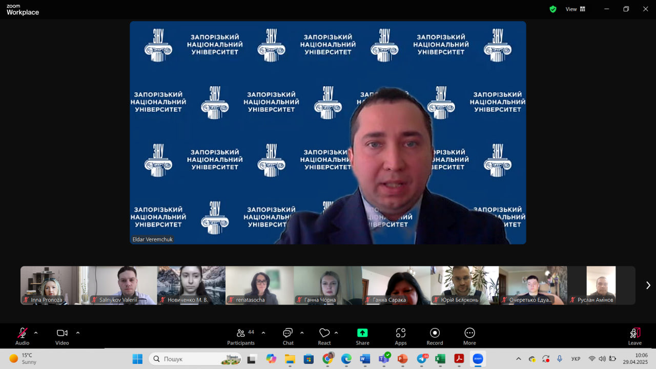656x369 pixels.
Task: Click the OneDrive cloud tray icon
Action: pos(532,359)
